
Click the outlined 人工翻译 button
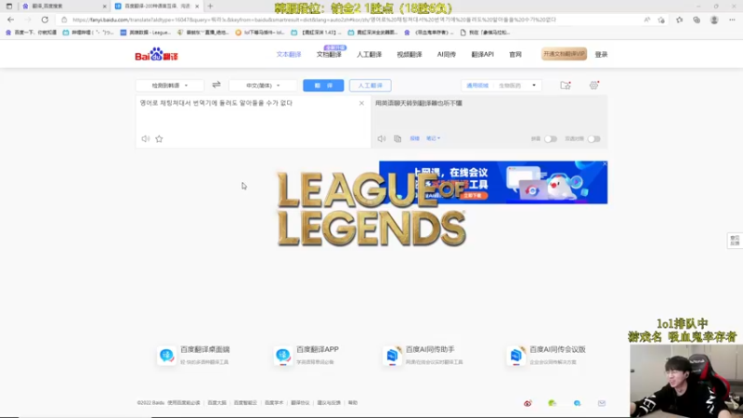tap(370, 85)
